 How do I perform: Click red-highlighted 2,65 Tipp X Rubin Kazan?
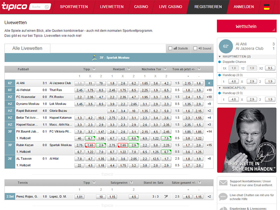[90, 145]
